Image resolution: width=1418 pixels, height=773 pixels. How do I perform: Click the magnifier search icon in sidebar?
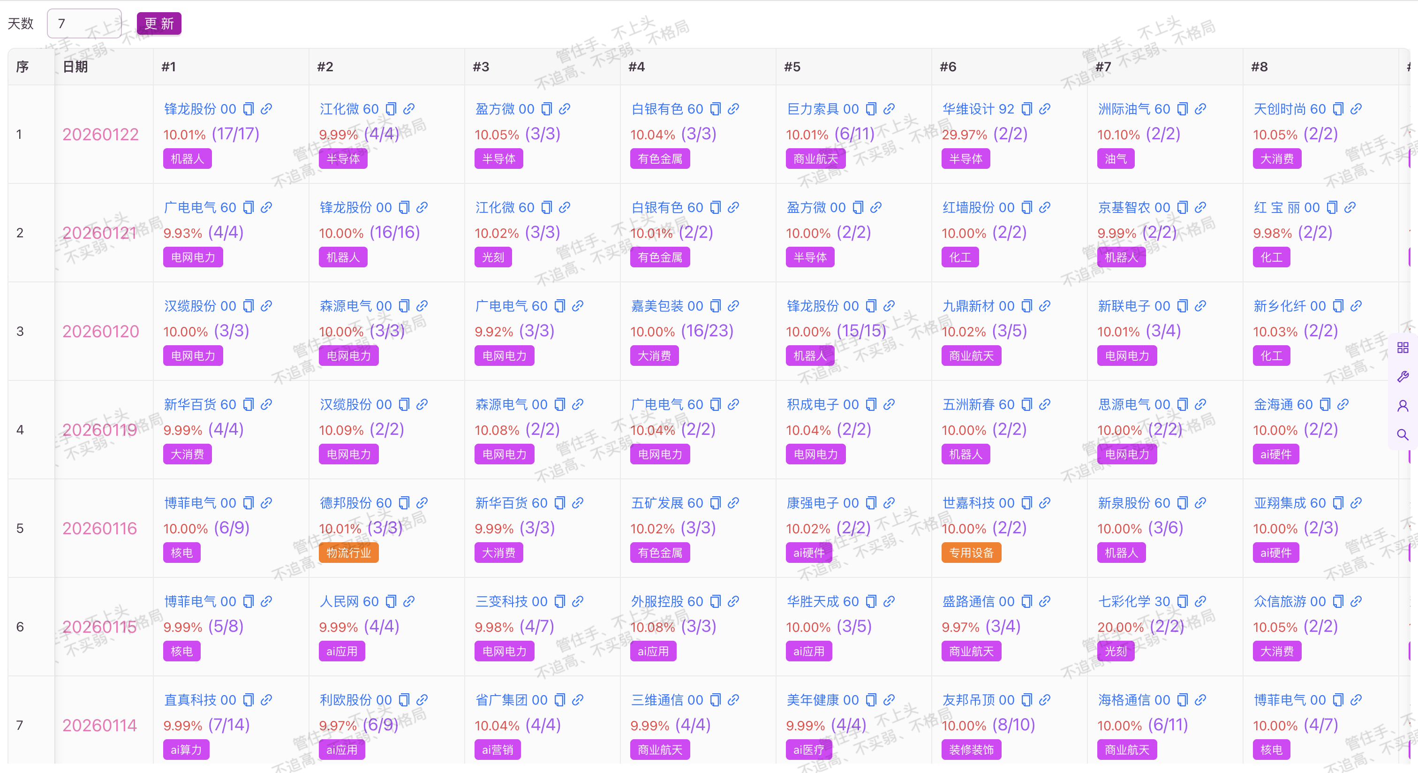1403,435
